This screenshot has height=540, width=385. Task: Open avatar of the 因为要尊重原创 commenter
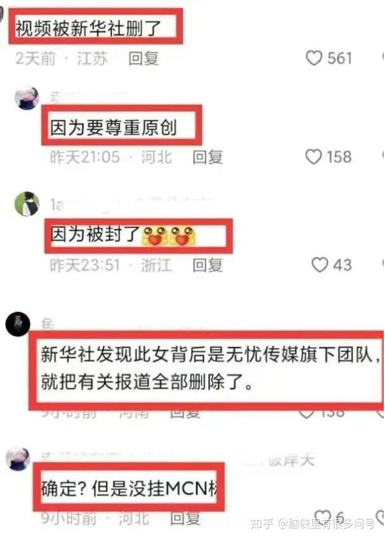[x=27, y=98]
